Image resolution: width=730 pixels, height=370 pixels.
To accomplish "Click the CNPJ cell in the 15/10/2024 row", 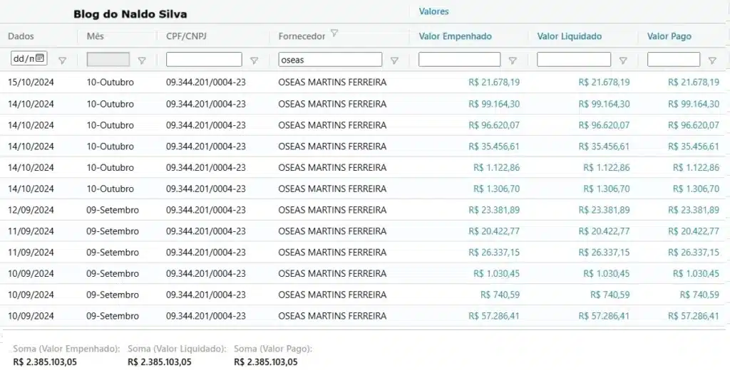I will click(206, 83).
